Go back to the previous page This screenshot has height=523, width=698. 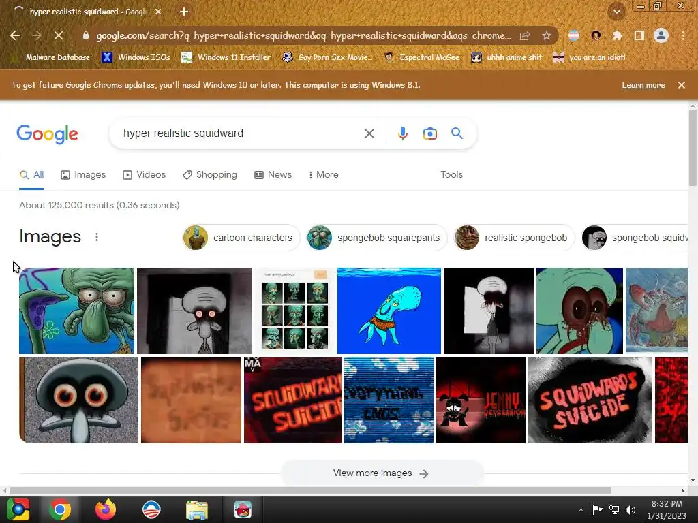pos(15,35)
